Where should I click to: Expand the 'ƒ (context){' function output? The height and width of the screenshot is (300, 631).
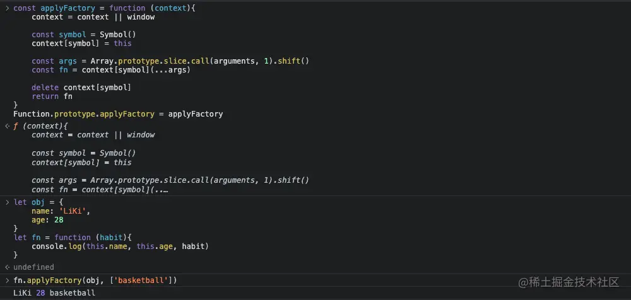point(40,126)
